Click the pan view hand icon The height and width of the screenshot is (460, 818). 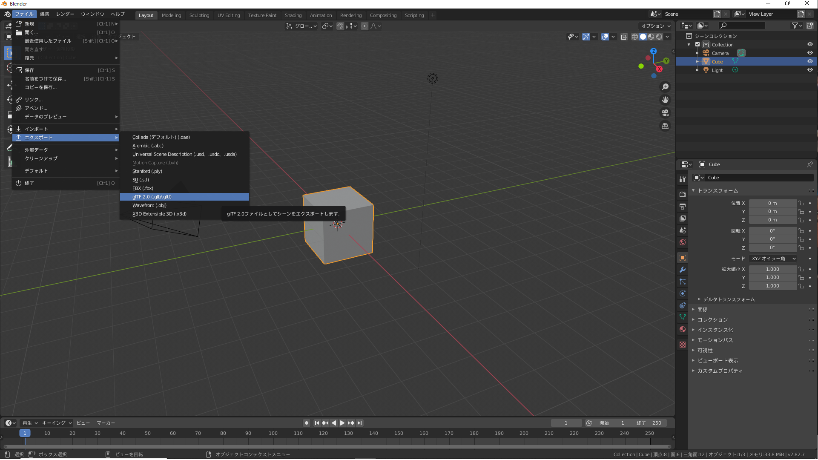coord(665,100)
